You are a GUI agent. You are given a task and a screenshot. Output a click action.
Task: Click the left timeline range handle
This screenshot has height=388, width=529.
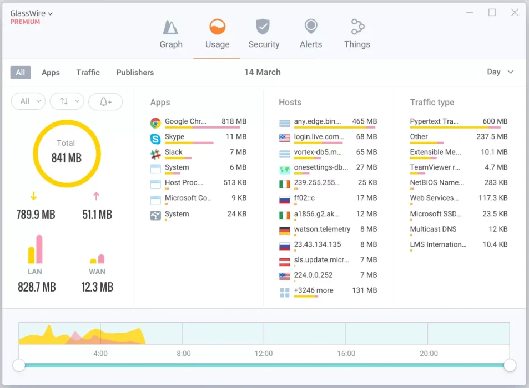[x=19, y=365]
